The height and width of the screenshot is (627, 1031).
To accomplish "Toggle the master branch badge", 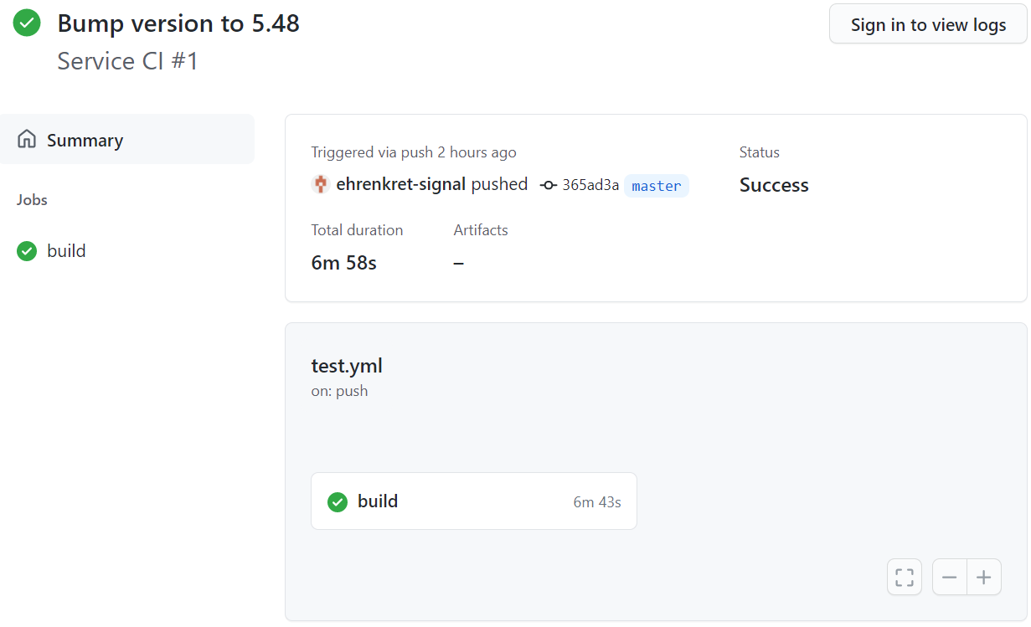I will (x=657, y=185).
